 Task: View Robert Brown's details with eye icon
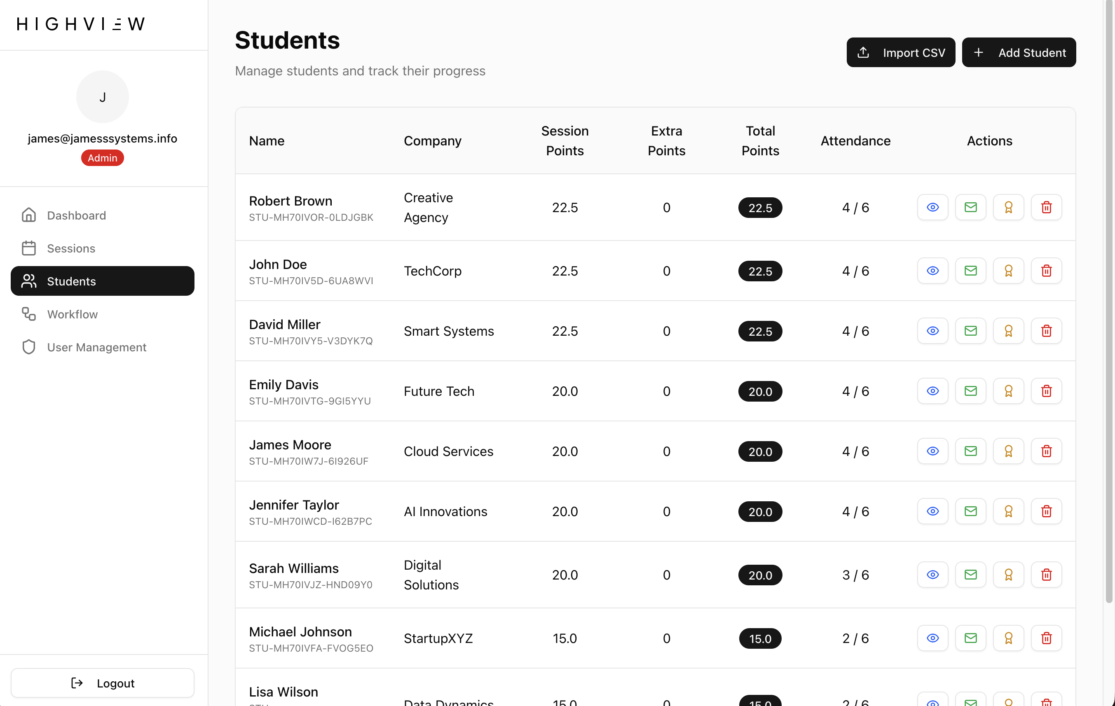click(x=932, y=208)
